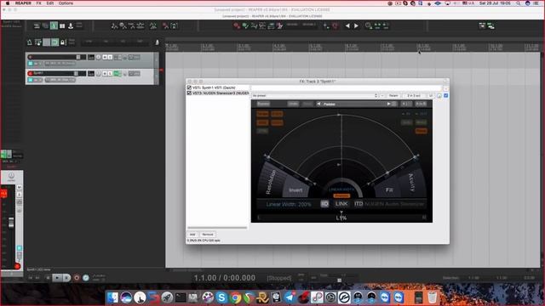Click the Play button in transport
The width and height of the screenshot is (545, 306).
[57, 278]
